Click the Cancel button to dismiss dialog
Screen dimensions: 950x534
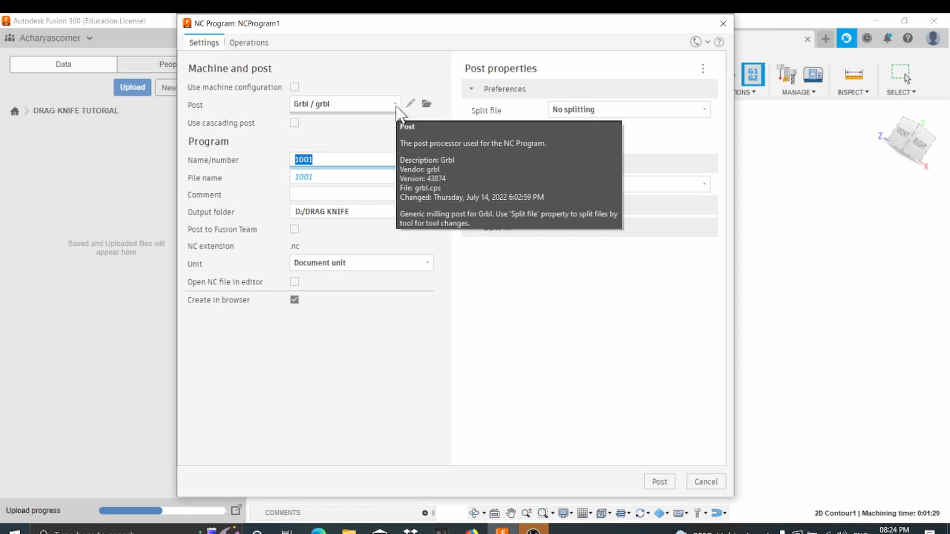pyautogui.click(x=705, y=481)
